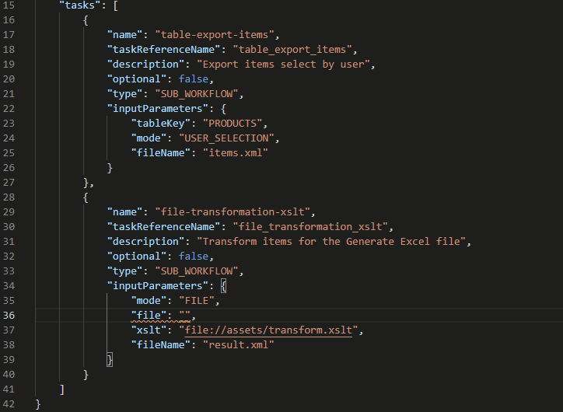
Task: Click the "taskReferenceName" key on line 18
Action: (163, 49)
